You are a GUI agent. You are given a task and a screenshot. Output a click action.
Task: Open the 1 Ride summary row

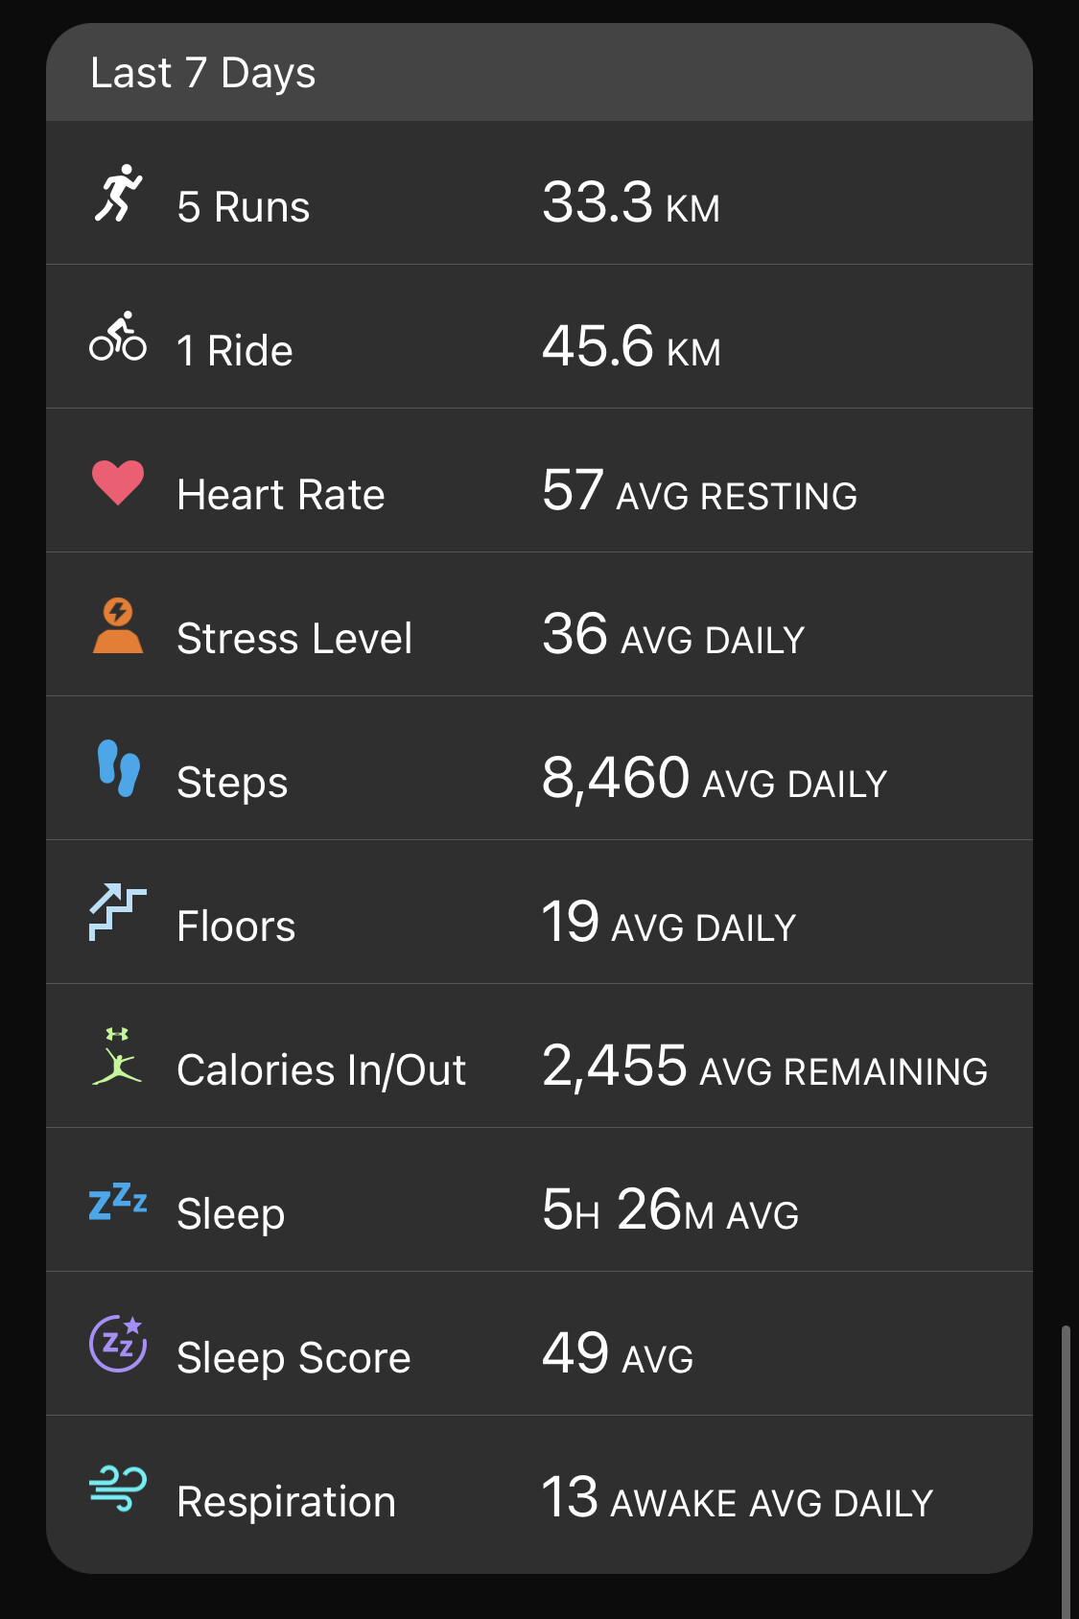pyautogui.click(x=539, y=337)
